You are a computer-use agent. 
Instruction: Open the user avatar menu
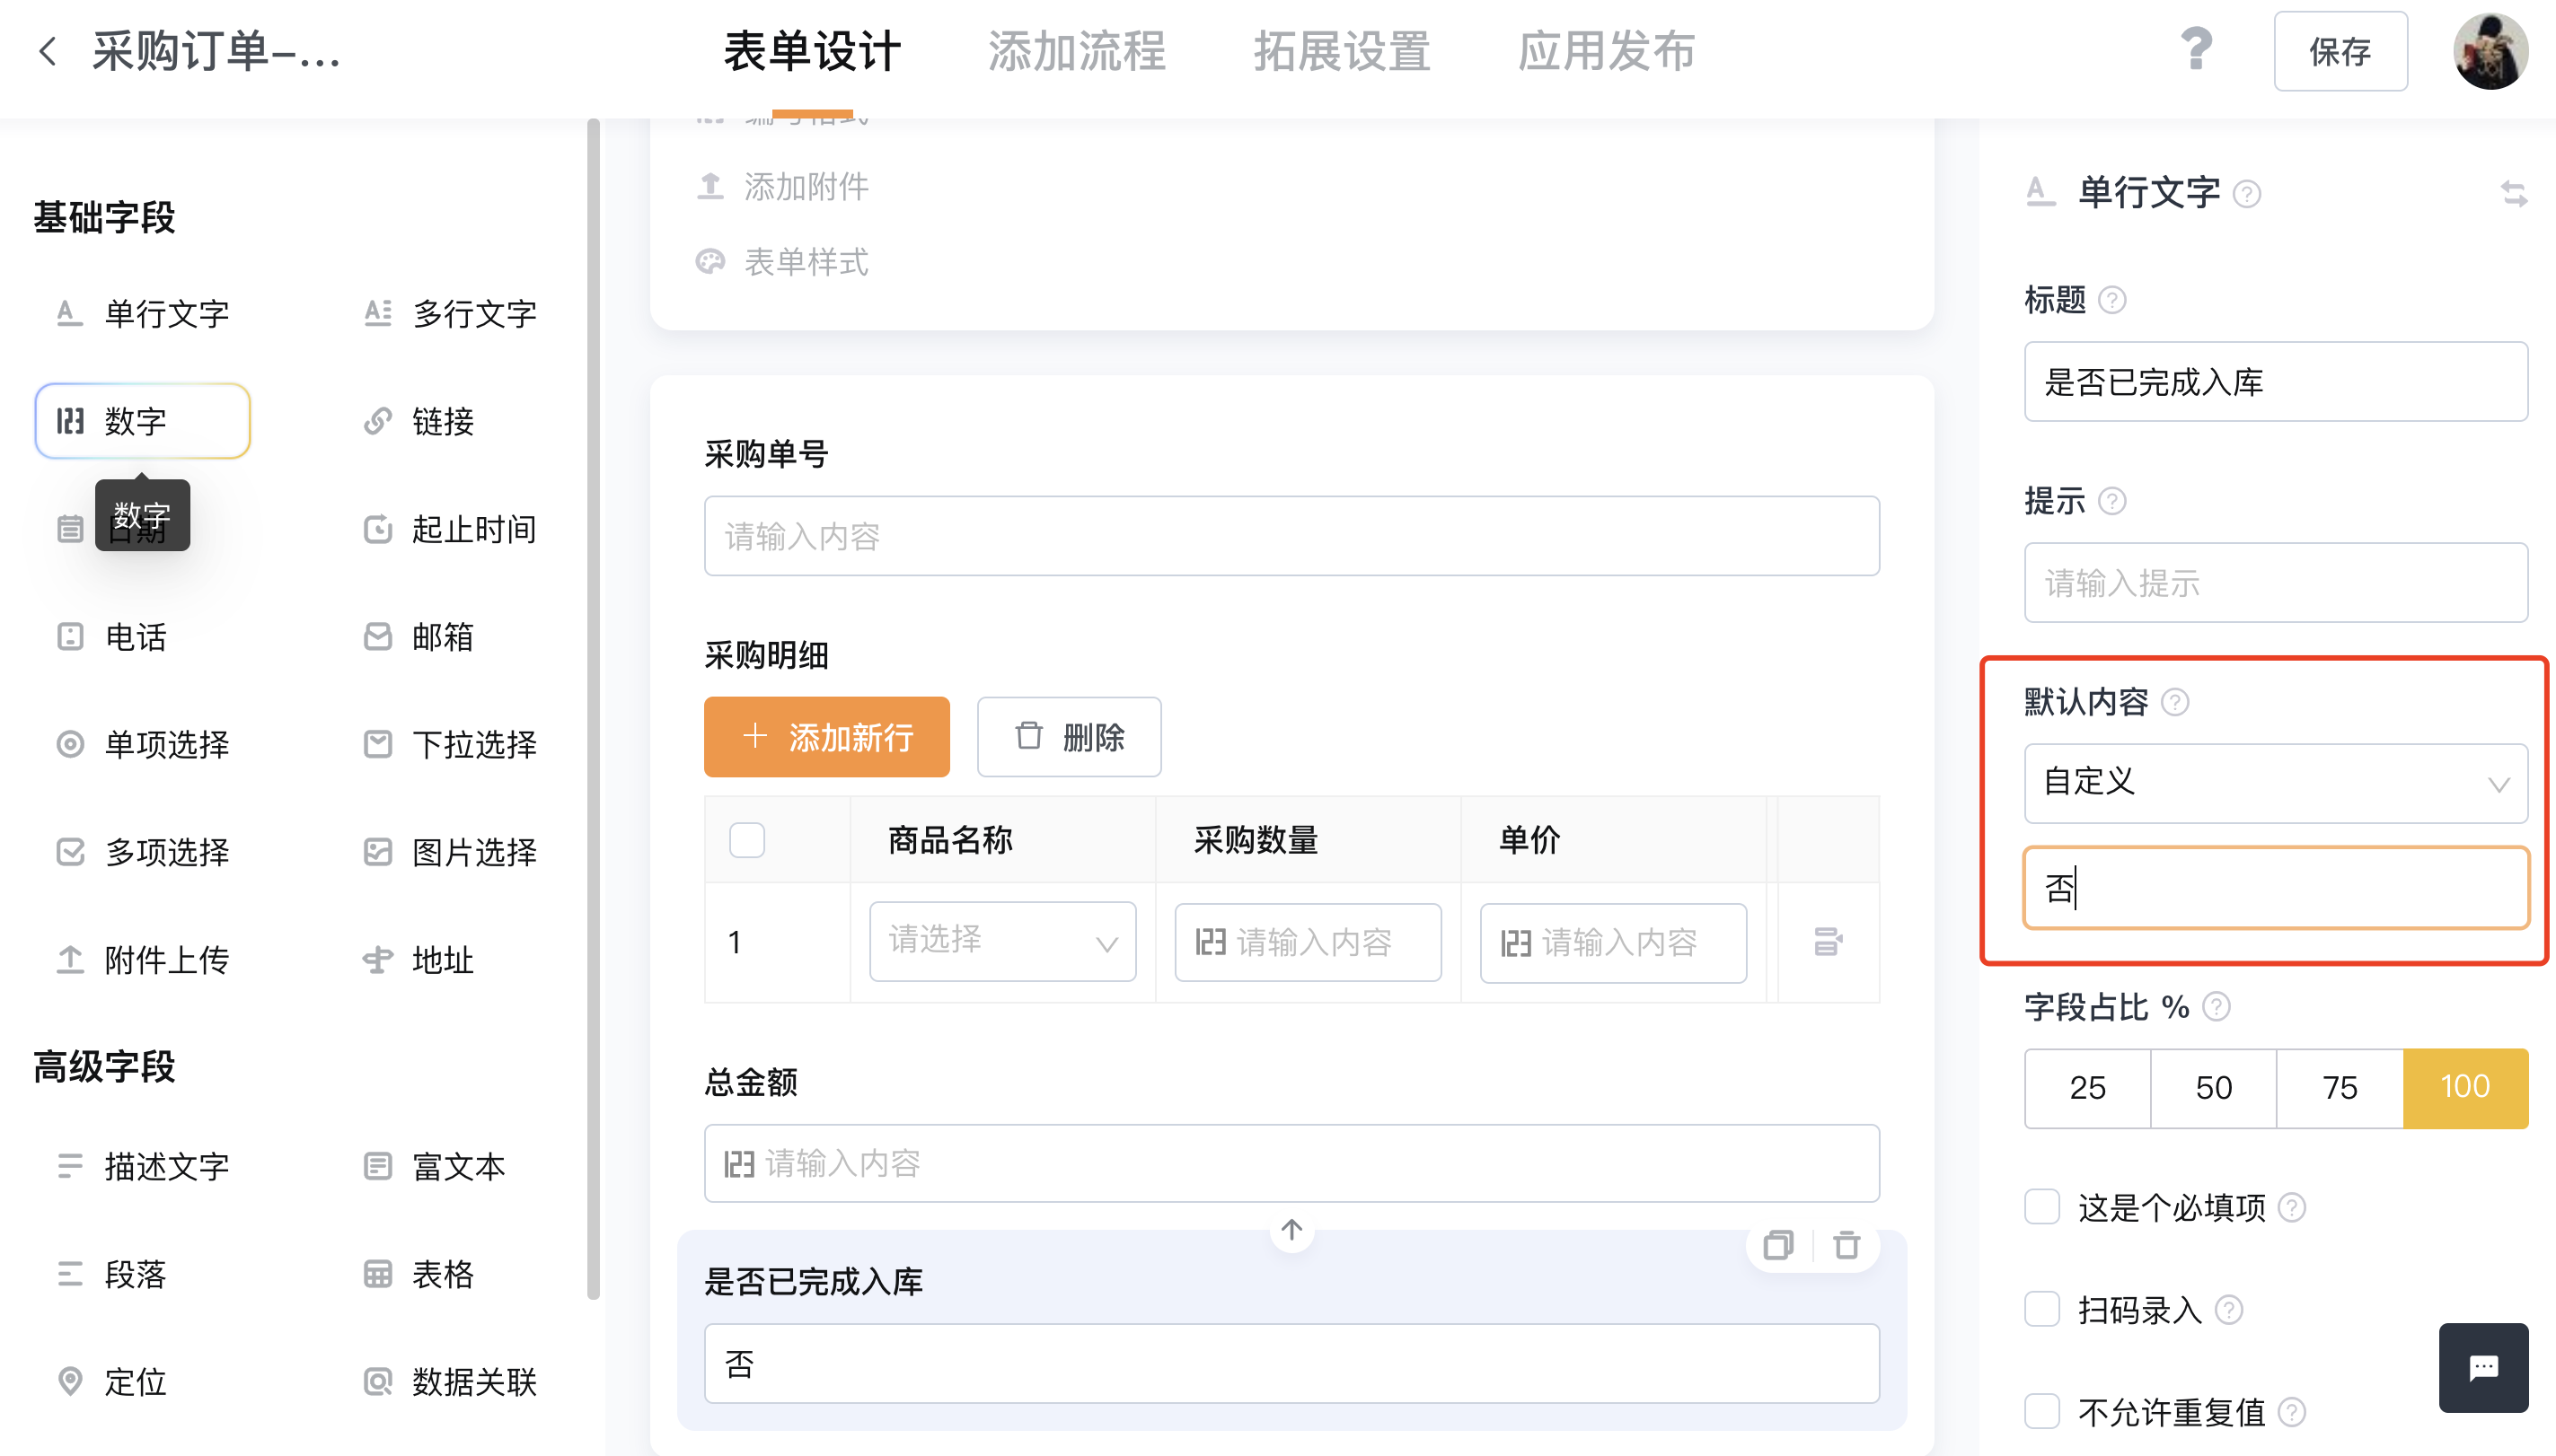tap(2491, 51)
